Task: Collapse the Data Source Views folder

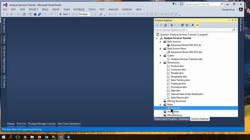Action: click(161, 49)
